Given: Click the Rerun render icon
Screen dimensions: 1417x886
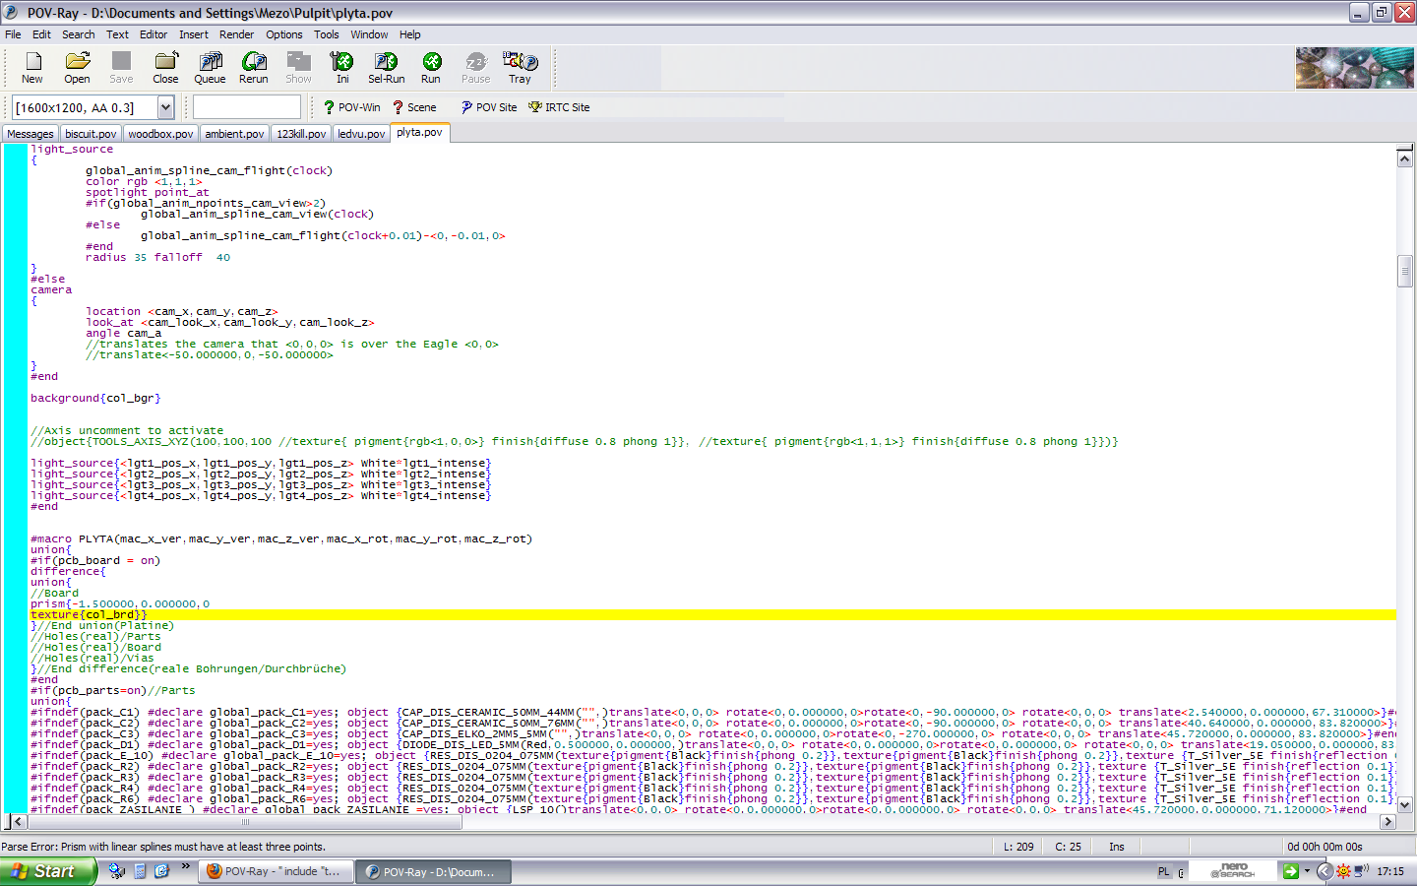Looking at the screenshot, I should click(254, 67).
